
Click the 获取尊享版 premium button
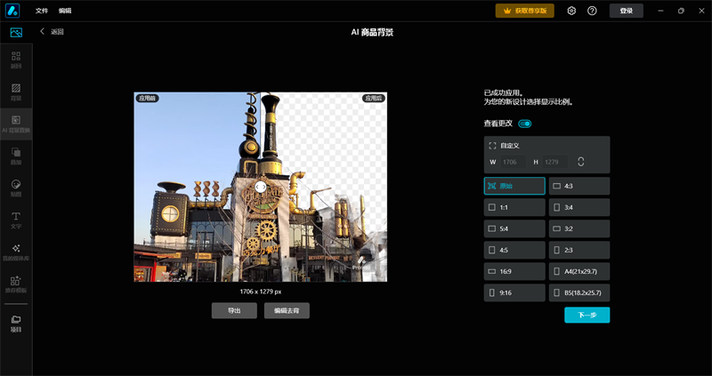coord(525,11)
